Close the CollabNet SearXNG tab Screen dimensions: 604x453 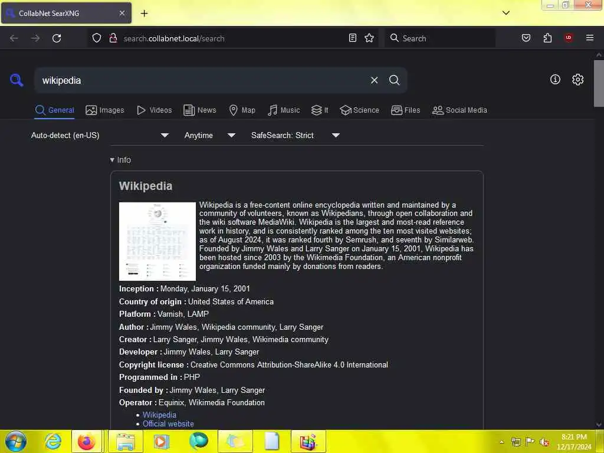point(122,13)
